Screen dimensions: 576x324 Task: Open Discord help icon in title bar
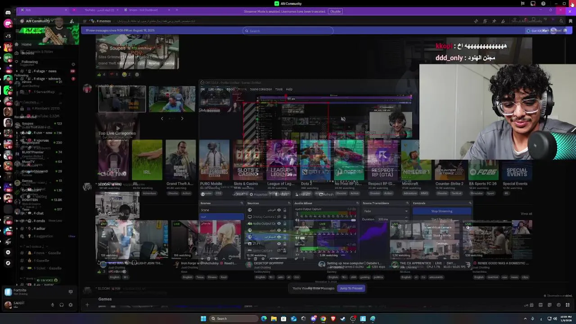[543, 4]
